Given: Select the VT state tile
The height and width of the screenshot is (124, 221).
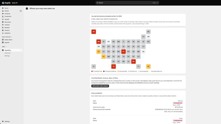Looking at the screenshot, I should (143, 37).
